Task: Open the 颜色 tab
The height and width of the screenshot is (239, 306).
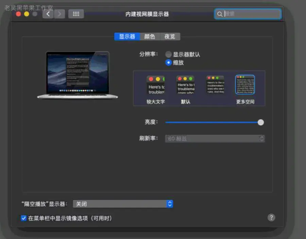Action: point(150,37)
